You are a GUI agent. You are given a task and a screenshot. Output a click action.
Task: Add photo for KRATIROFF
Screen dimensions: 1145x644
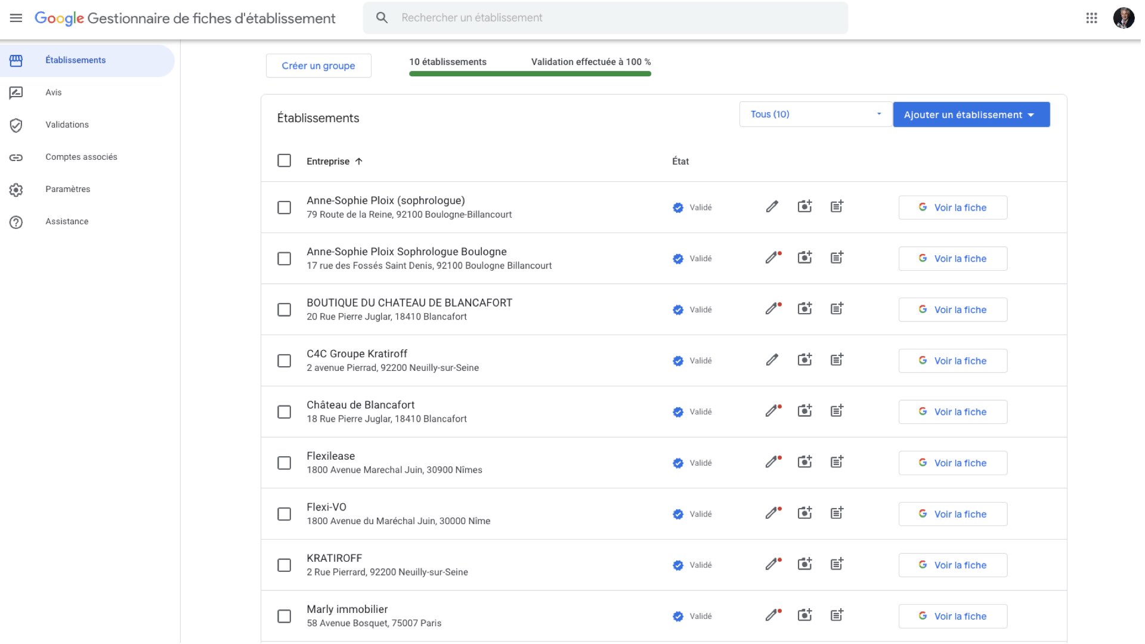coord(805,564)
